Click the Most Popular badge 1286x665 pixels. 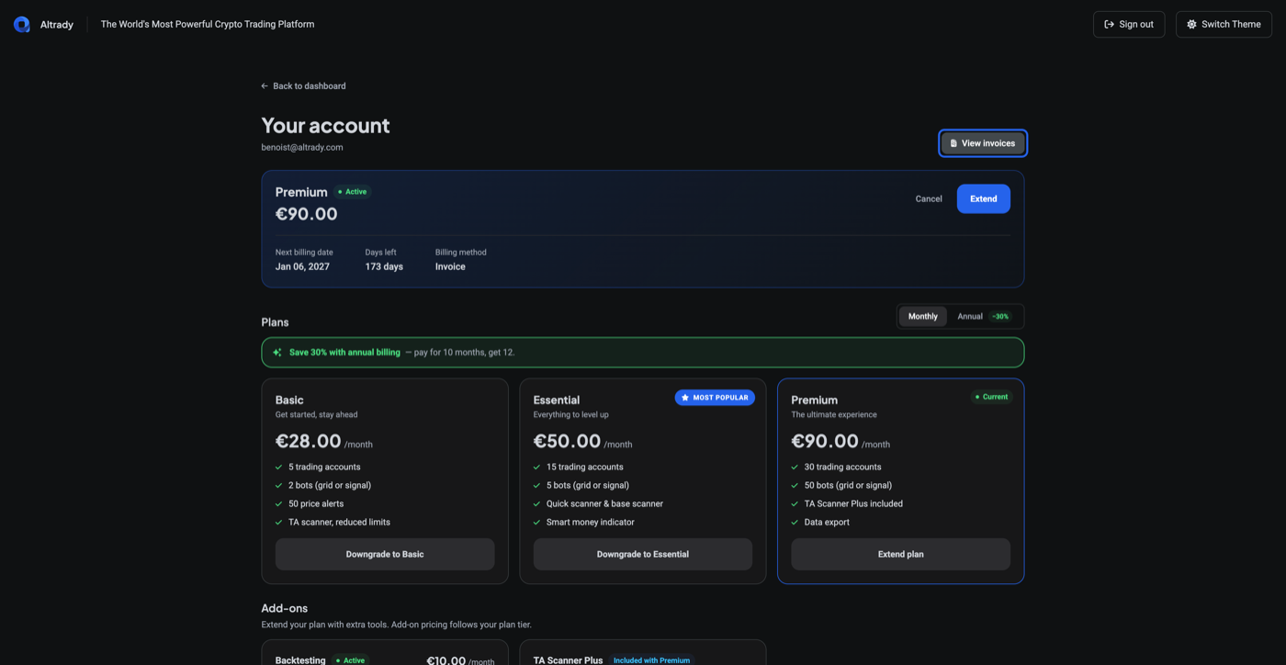coord(715,398)
